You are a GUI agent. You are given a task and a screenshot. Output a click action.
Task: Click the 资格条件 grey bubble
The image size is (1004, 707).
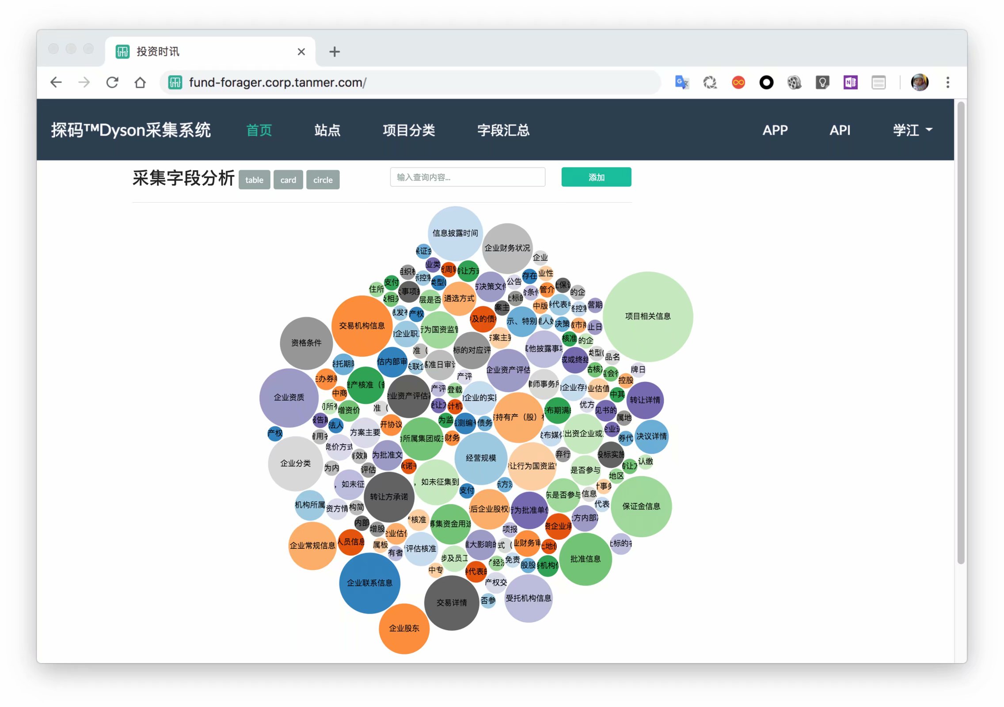[306, 343]
